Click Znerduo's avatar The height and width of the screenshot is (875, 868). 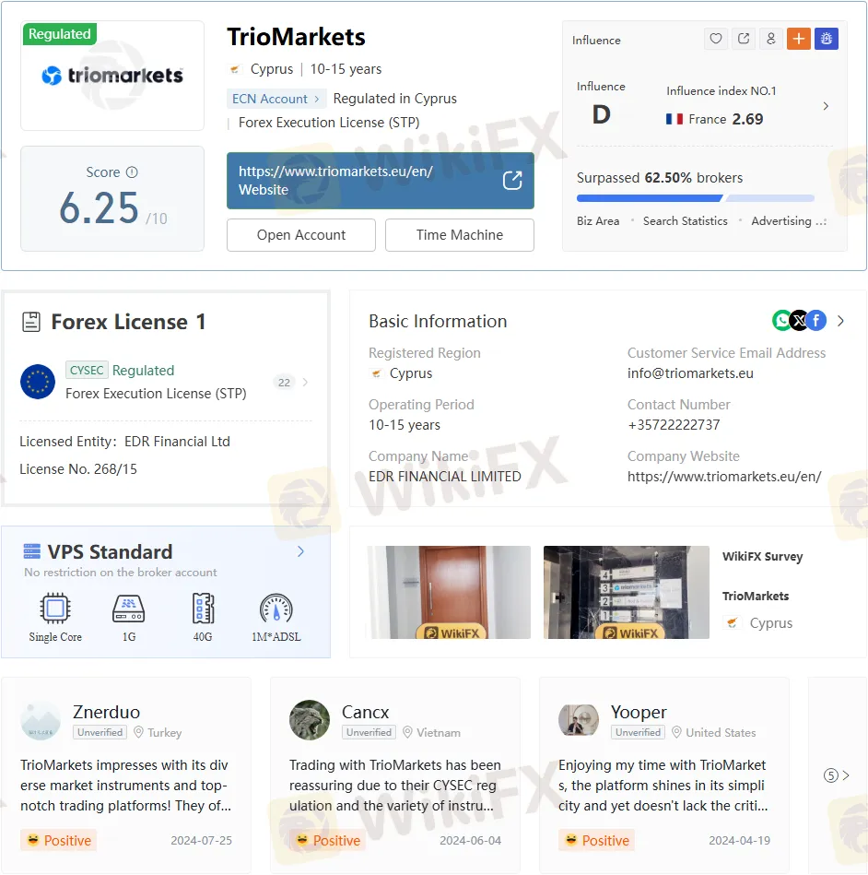click(x=41, y=720)
